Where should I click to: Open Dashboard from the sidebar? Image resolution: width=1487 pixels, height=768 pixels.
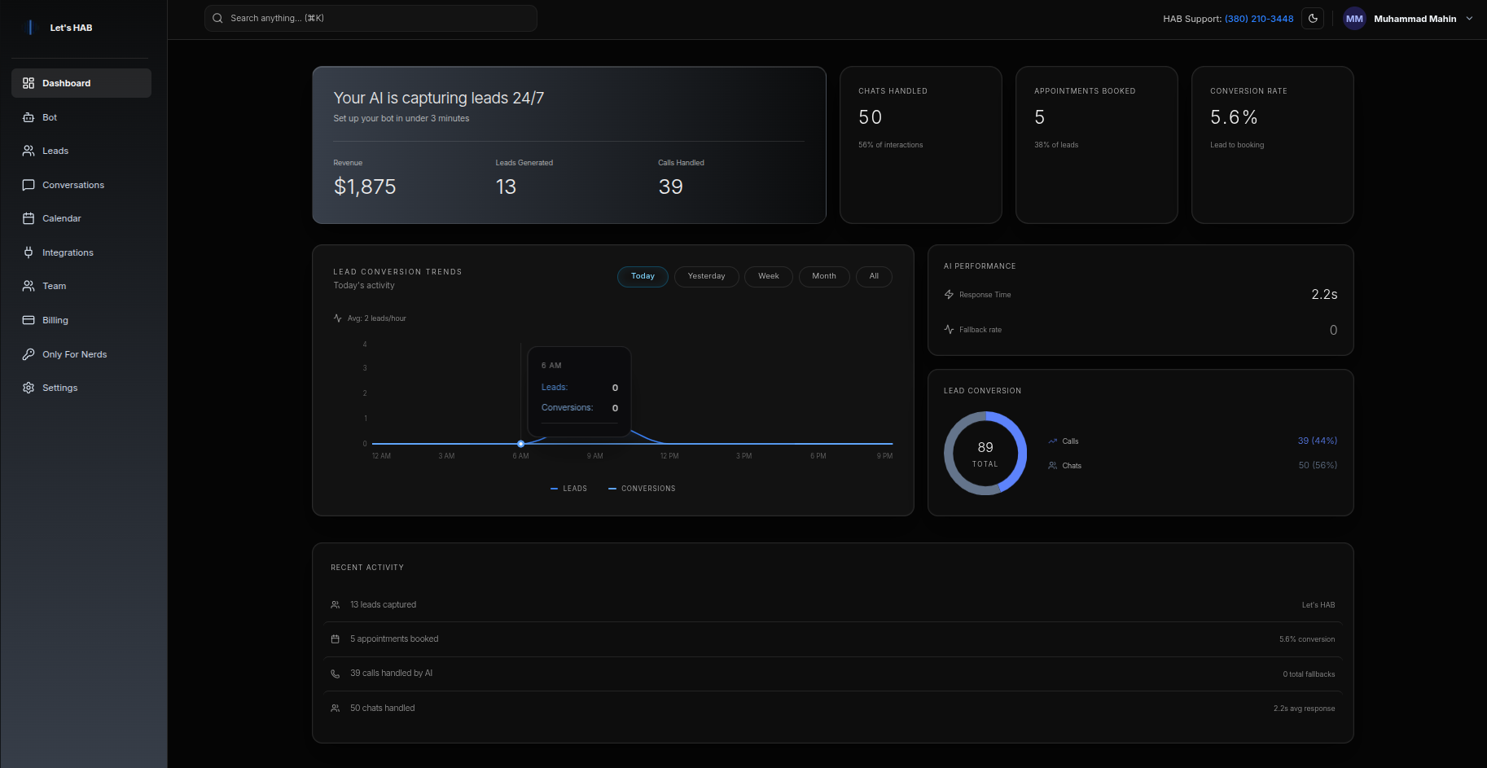tap(81, 83)
